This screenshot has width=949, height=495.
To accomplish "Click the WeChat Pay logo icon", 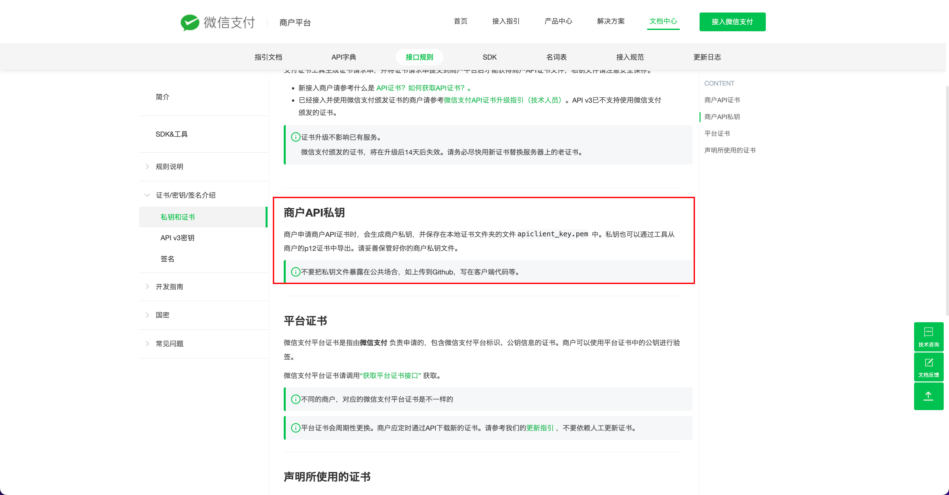I will point(189,22).
